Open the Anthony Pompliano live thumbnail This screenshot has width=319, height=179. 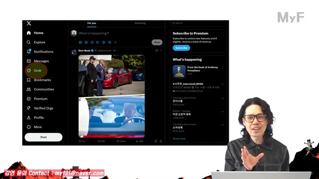pyautogui.click(x=179, y=72)
